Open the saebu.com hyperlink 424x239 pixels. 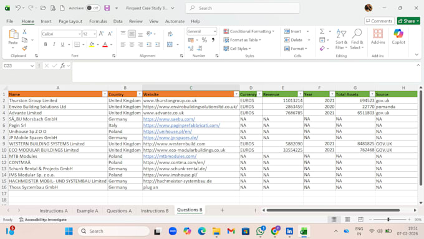(169, 119)
